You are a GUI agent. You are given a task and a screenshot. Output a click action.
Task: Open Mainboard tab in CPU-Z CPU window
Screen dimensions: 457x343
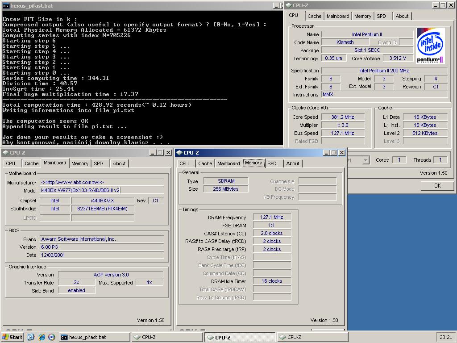[338, 16]
